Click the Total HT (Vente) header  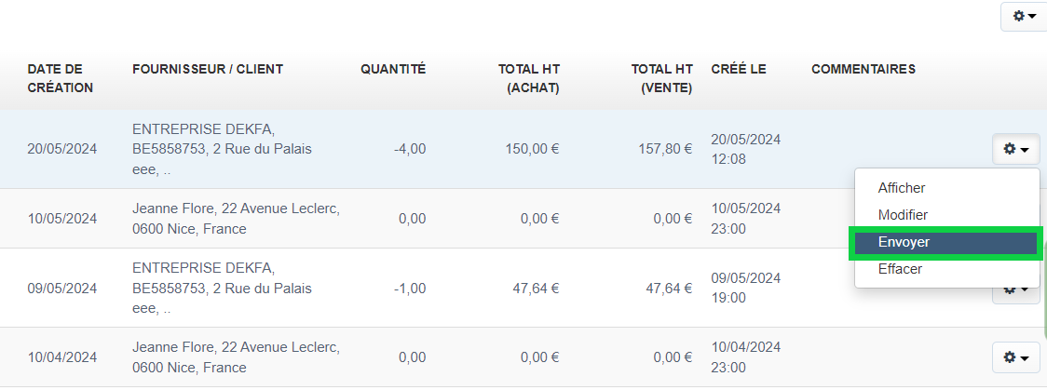point(661,78)
